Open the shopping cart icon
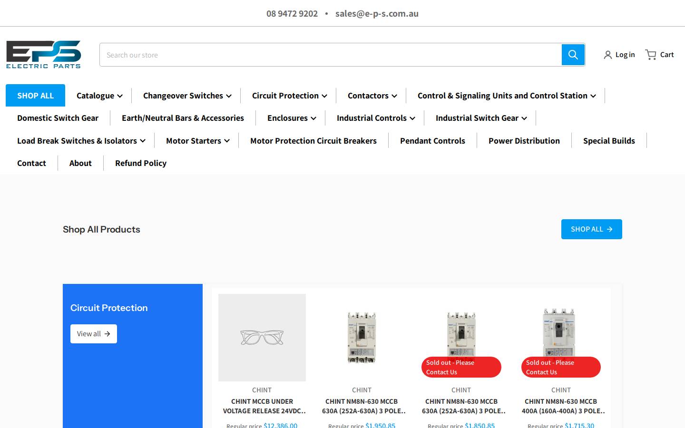Image resolution: width=685 pixels, height=428 pixels. (x=651, y=55)
